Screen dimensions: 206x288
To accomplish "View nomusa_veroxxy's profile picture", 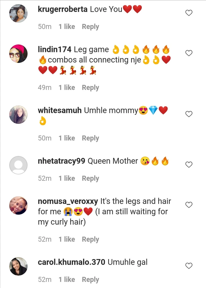I will pyautogui.click(x=18, y=205).
